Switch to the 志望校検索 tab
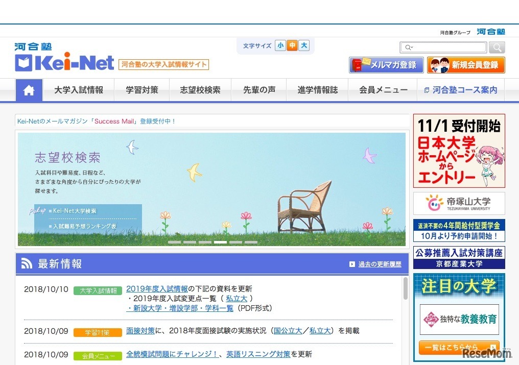This screenshot has width=519, height=365. 200,90
